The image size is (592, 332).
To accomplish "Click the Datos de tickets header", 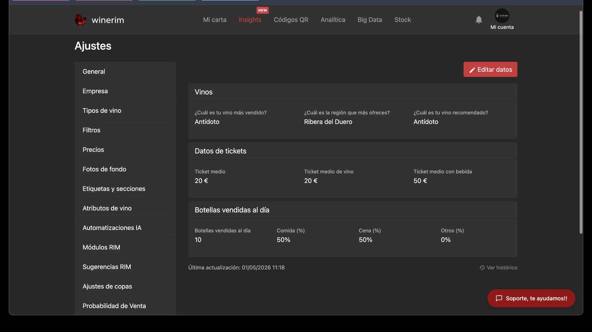I will point(220,151).
